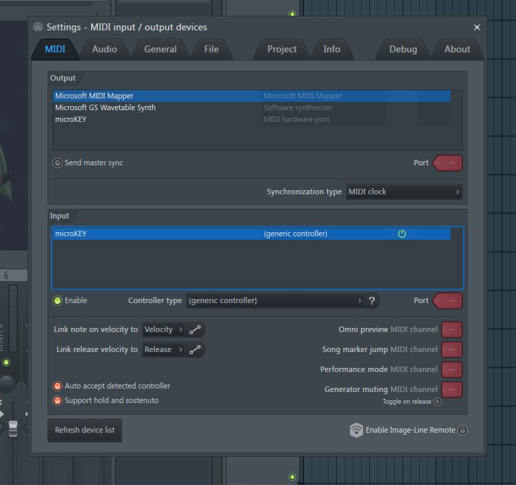Image resolution: width=516 pixels, height=485 pixels.
Task: Close the Settings window
Action: 477,28
